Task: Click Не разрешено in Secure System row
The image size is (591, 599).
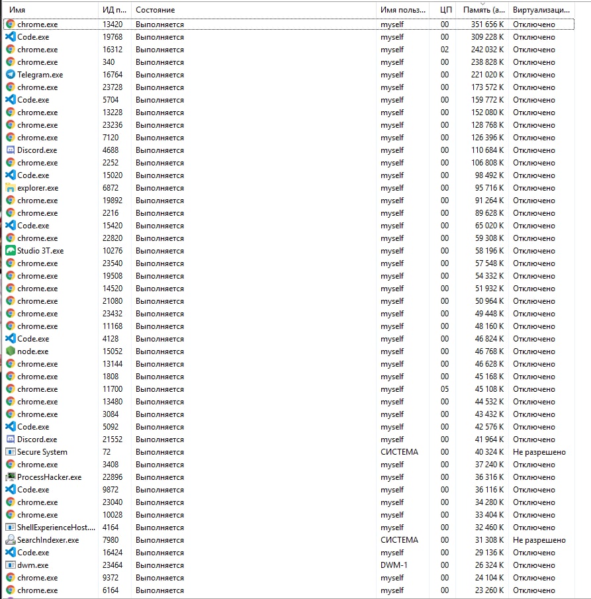Action: (539, 452)
